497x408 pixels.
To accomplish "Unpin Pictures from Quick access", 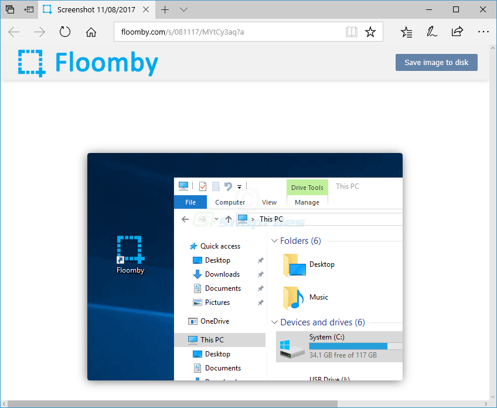I will click(260, 302).
